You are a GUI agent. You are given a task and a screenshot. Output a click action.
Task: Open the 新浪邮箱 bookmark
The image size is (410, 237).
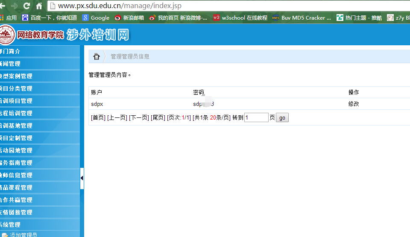coord(129,18)
